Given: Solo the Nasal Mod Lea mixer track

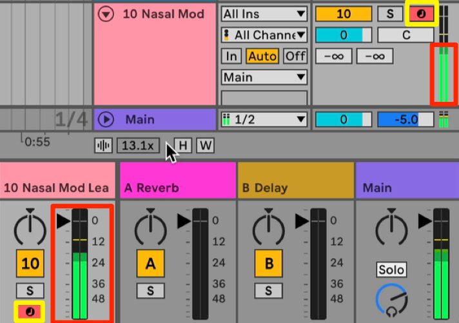Looking at the screenshot, I should point(30,291).
